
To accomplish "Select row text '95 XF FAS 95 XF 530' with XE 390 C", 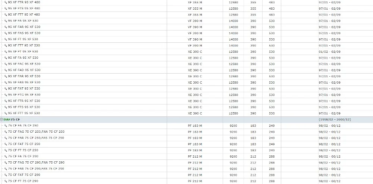I will pyautogui.click(x=24, y=82).
